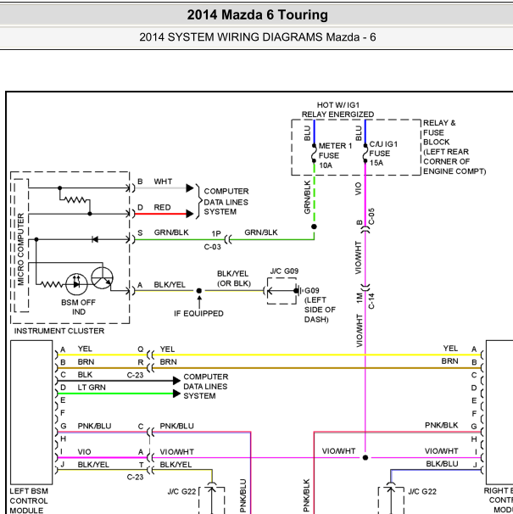Click the arrowhead ending the red wire

(x=190, y=214)
